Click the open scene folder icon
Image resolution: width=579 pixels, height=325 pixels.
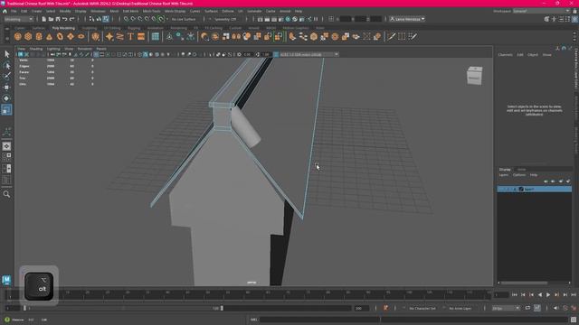(x=51, y=19)
